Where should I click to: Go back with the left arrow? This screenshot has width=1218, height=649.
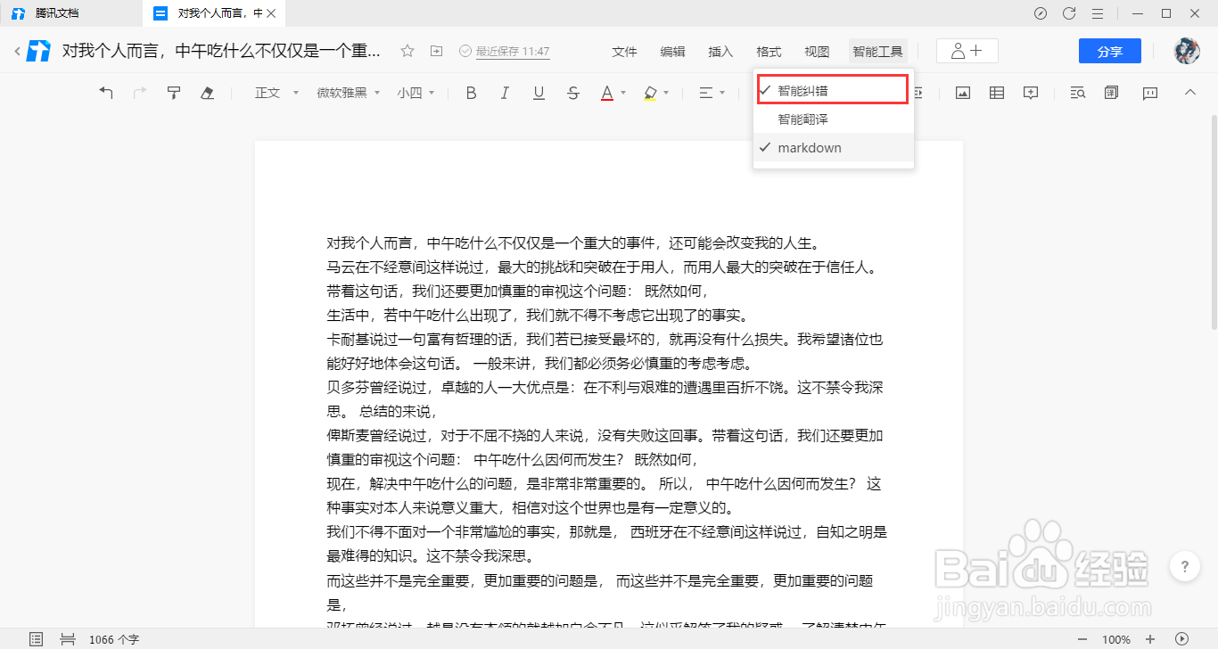pyautogui.click(x=17, y=51)
